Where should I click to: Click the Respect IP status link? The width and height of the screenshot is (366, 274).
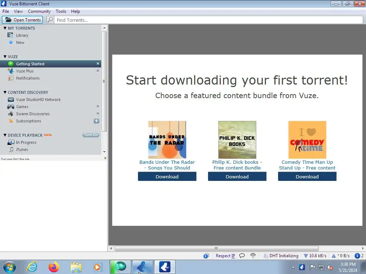click(x=225, y=256)
